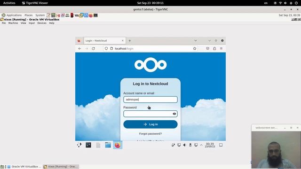Open the file manager in guest taskbar
The image size is (301, 169).
point(108,145)
